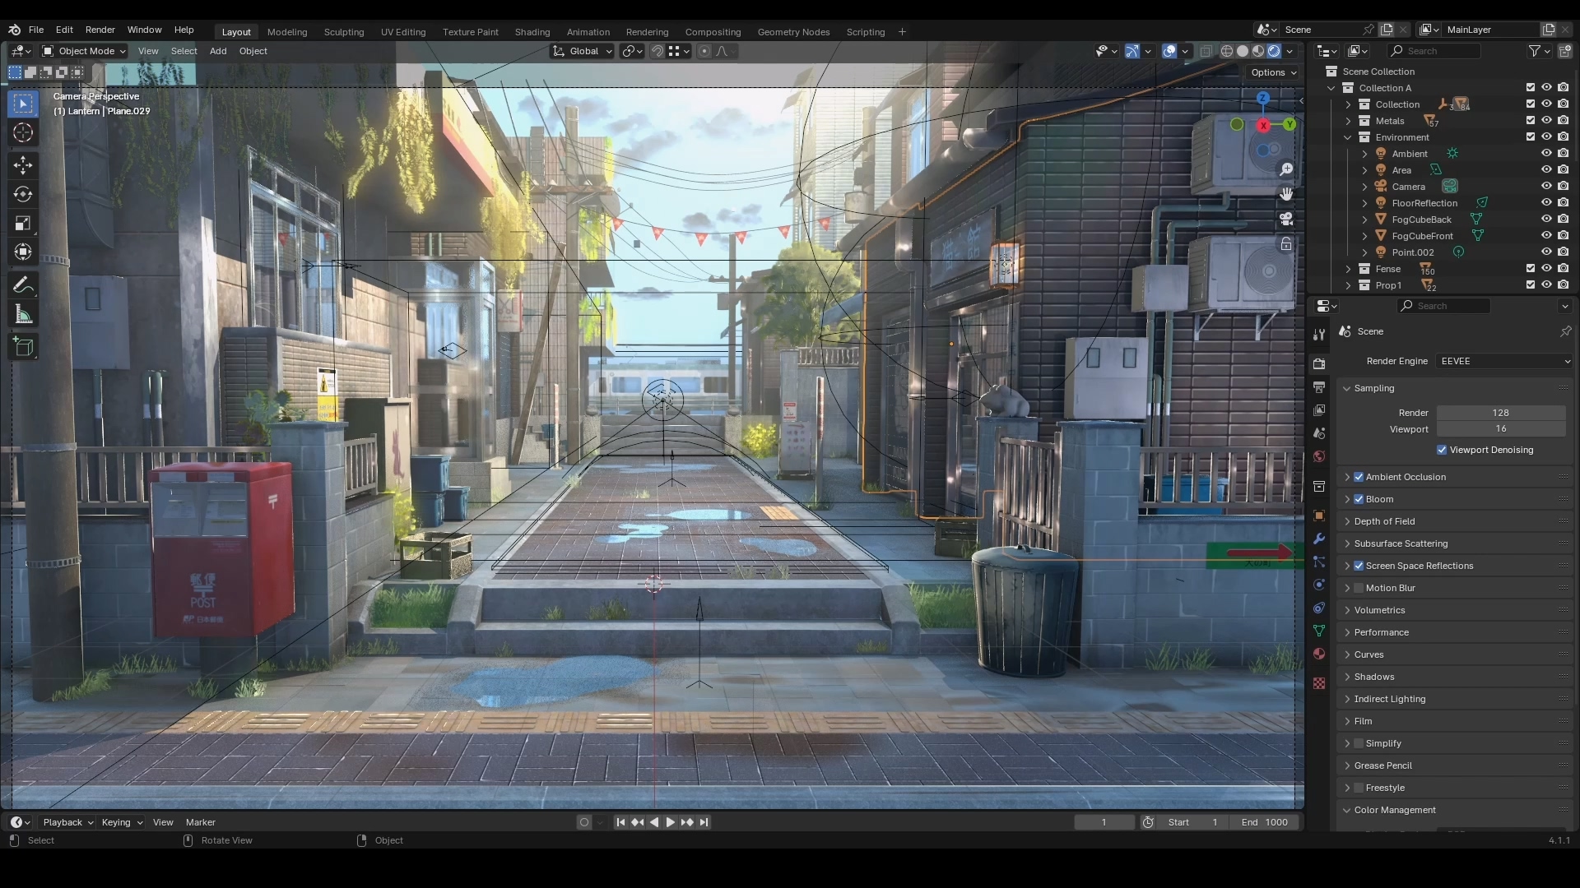Viewport: 1580px width, 888px height.
Task: Select the Scale tool
Action: (23, 224)
